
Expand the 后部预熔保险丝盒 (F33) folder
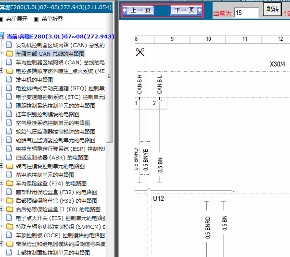[x=1, y=200]
